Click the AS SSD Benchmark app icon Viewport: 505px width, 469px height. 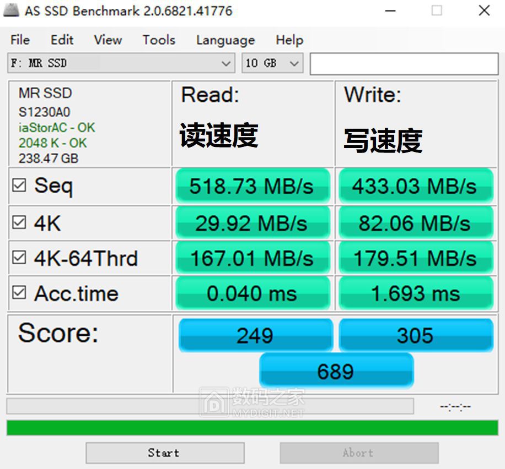11,10
